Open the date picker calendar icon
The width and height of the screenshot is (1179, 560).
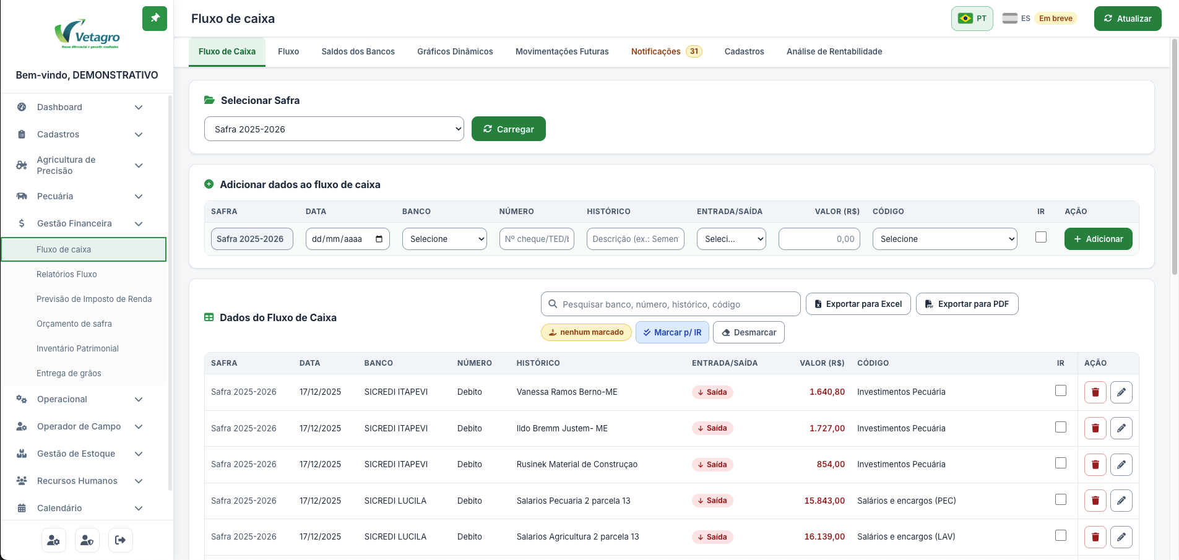(379, 239)
